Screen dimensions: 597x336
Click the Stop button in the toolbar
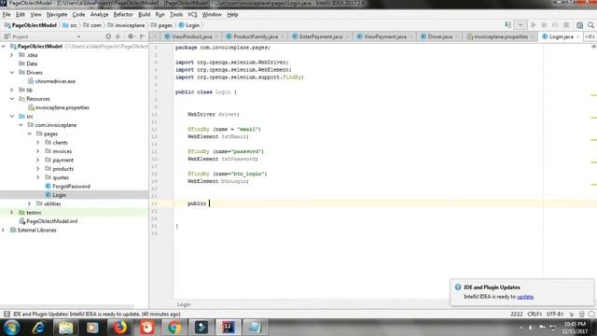coord(566,25)
